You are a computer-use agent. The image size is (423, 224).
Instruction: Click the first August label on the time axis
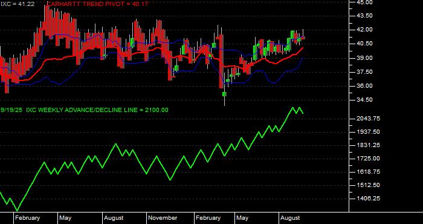tap(114, 218)
